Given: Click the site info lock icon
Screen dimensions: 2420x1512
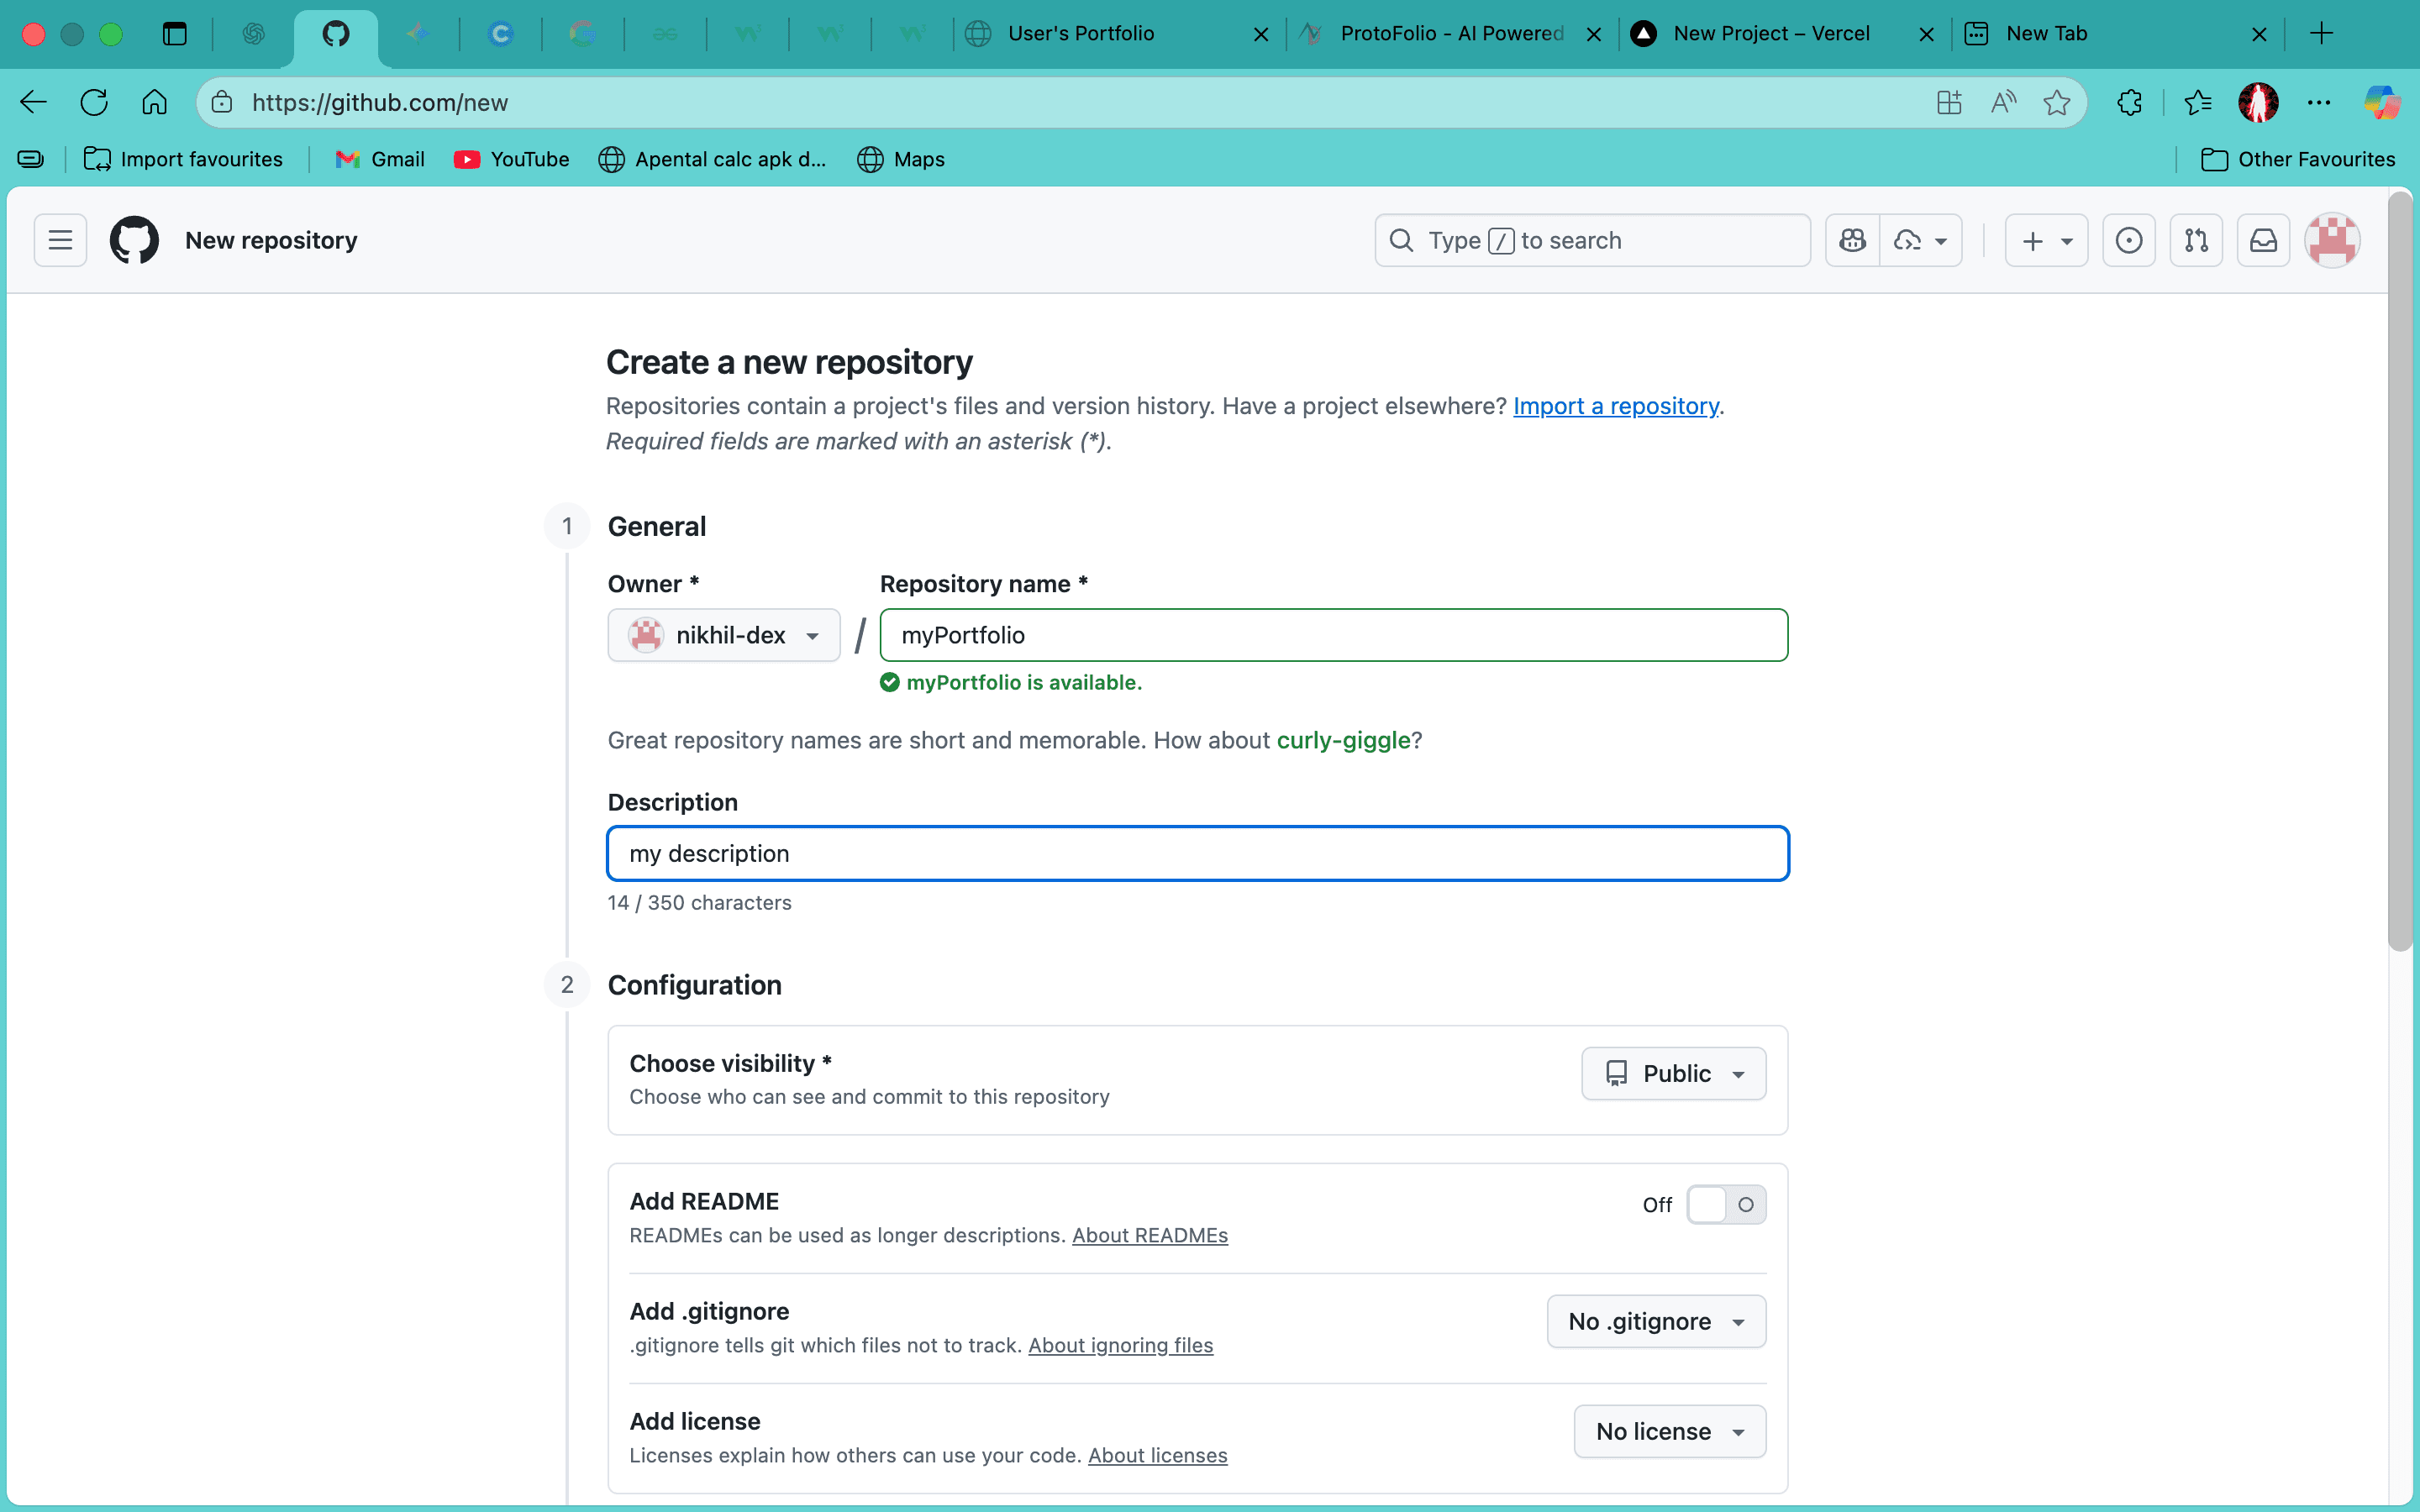Looking at the screenshot, I should 222,102.
